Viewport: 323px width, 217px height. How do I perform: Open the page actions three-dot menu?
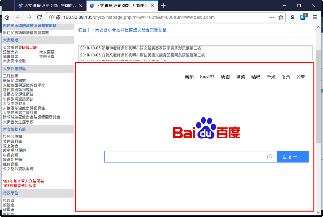coord(272,17)
